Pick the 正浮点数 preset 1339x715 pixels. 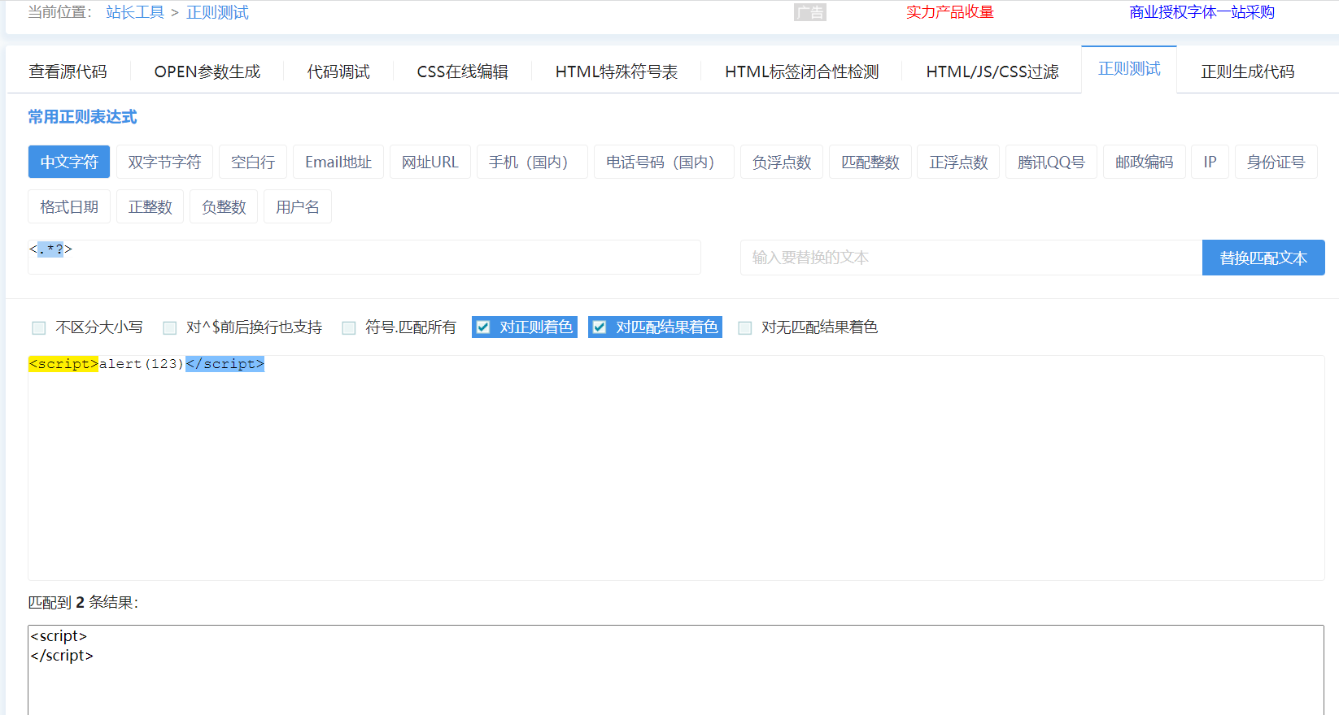click(959, 162)
